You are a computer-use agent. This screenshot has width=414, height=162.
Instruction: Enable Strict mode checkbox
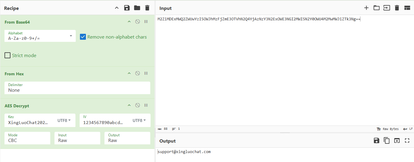pos(7,56)
